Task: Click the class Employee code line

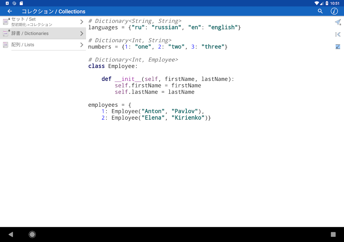Action: (x=113, y=66)
